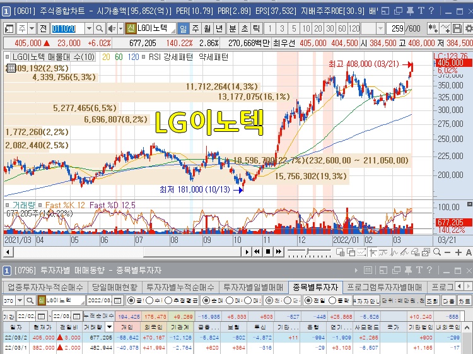
Task: Expand the 주 type dropdown arrow in toolbar
Action: click(32, 29)
